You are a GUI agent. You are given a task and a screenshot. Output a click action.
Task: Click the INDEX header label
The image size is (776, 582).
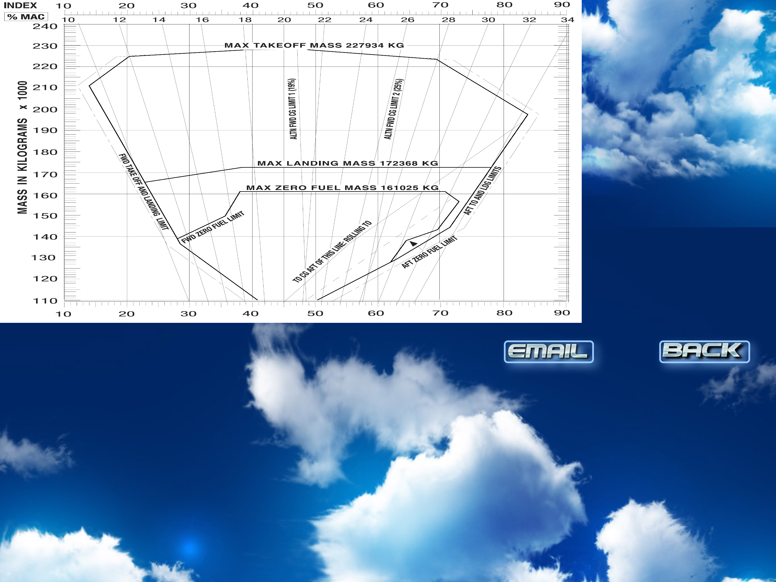pos(20,6)
